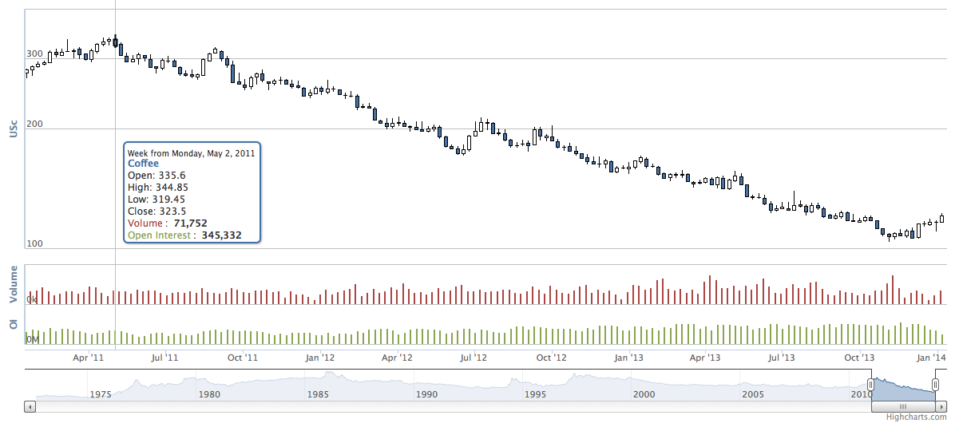Click the Oct '12 x-axis label
The image size is (959, 427).
[x=551, y=358]
